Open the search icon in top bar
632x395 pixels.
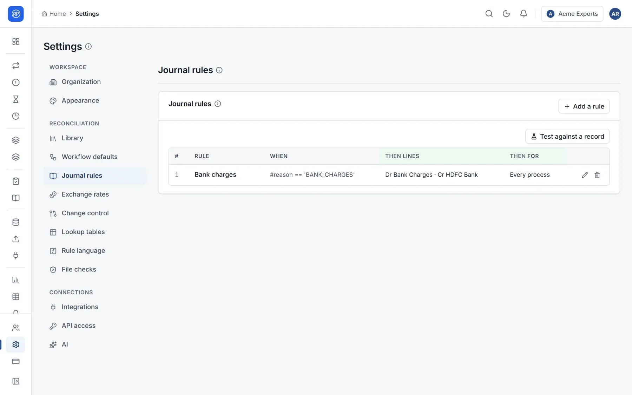pyautogui.click(x=489, y=14)
